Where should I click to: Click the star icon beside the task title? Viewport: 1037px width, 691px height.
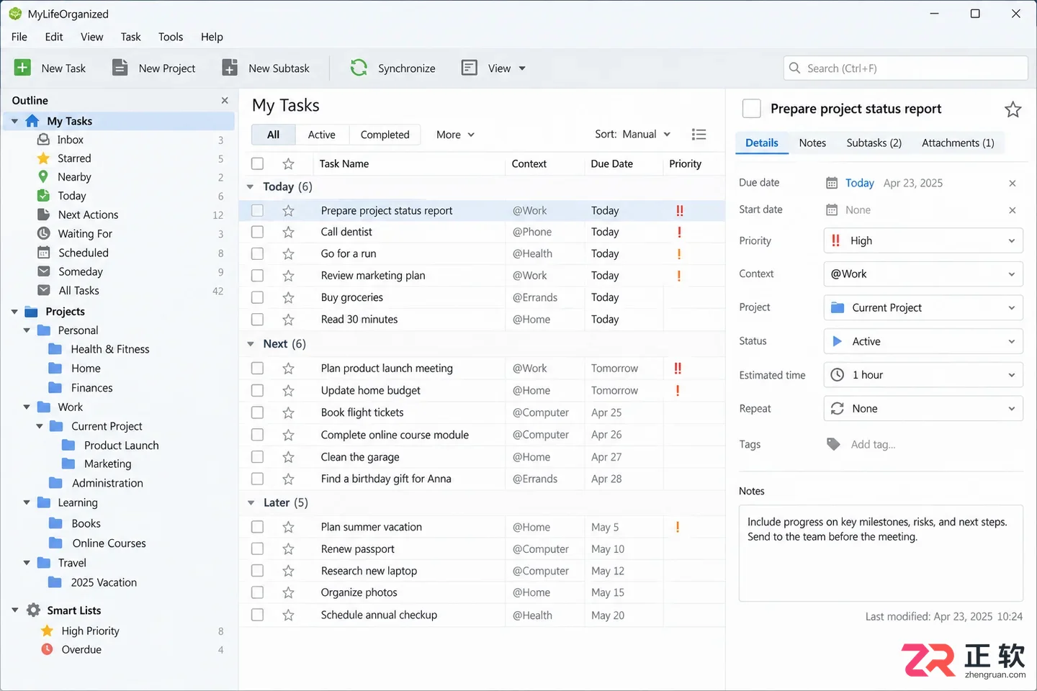(1013, 109)
